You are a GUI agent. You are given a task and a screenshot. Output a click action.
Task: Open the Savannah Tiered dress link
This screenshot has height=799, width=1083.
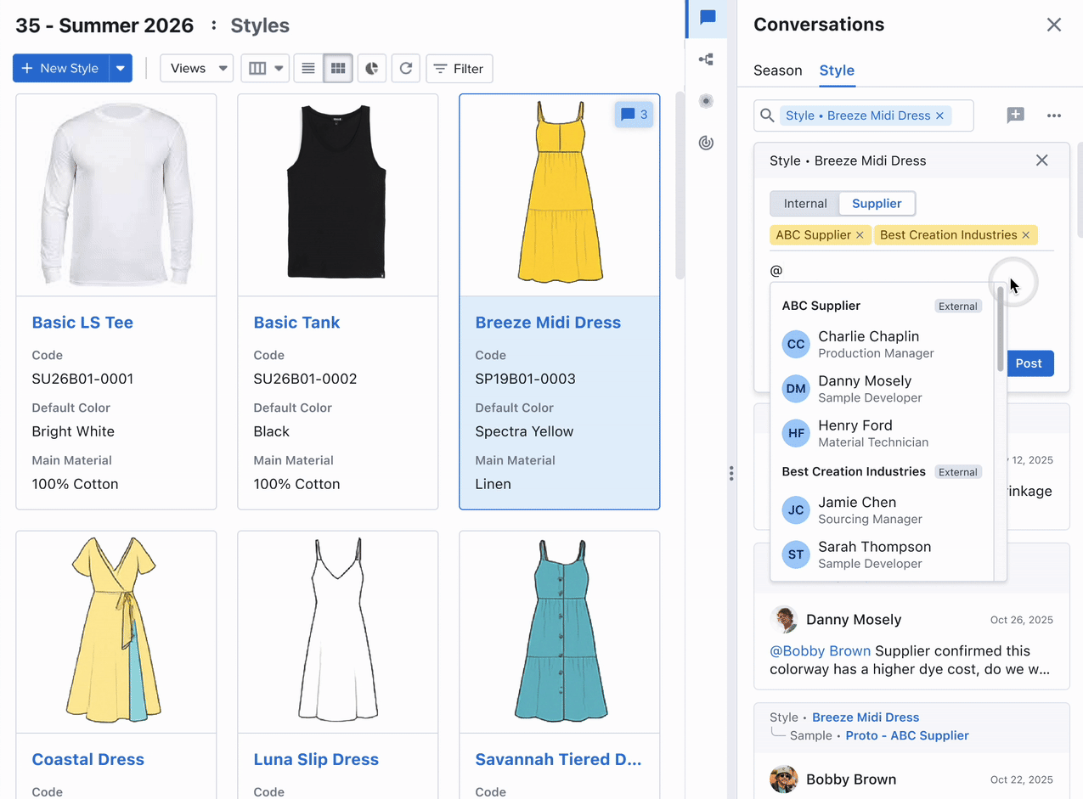point(558,760)
